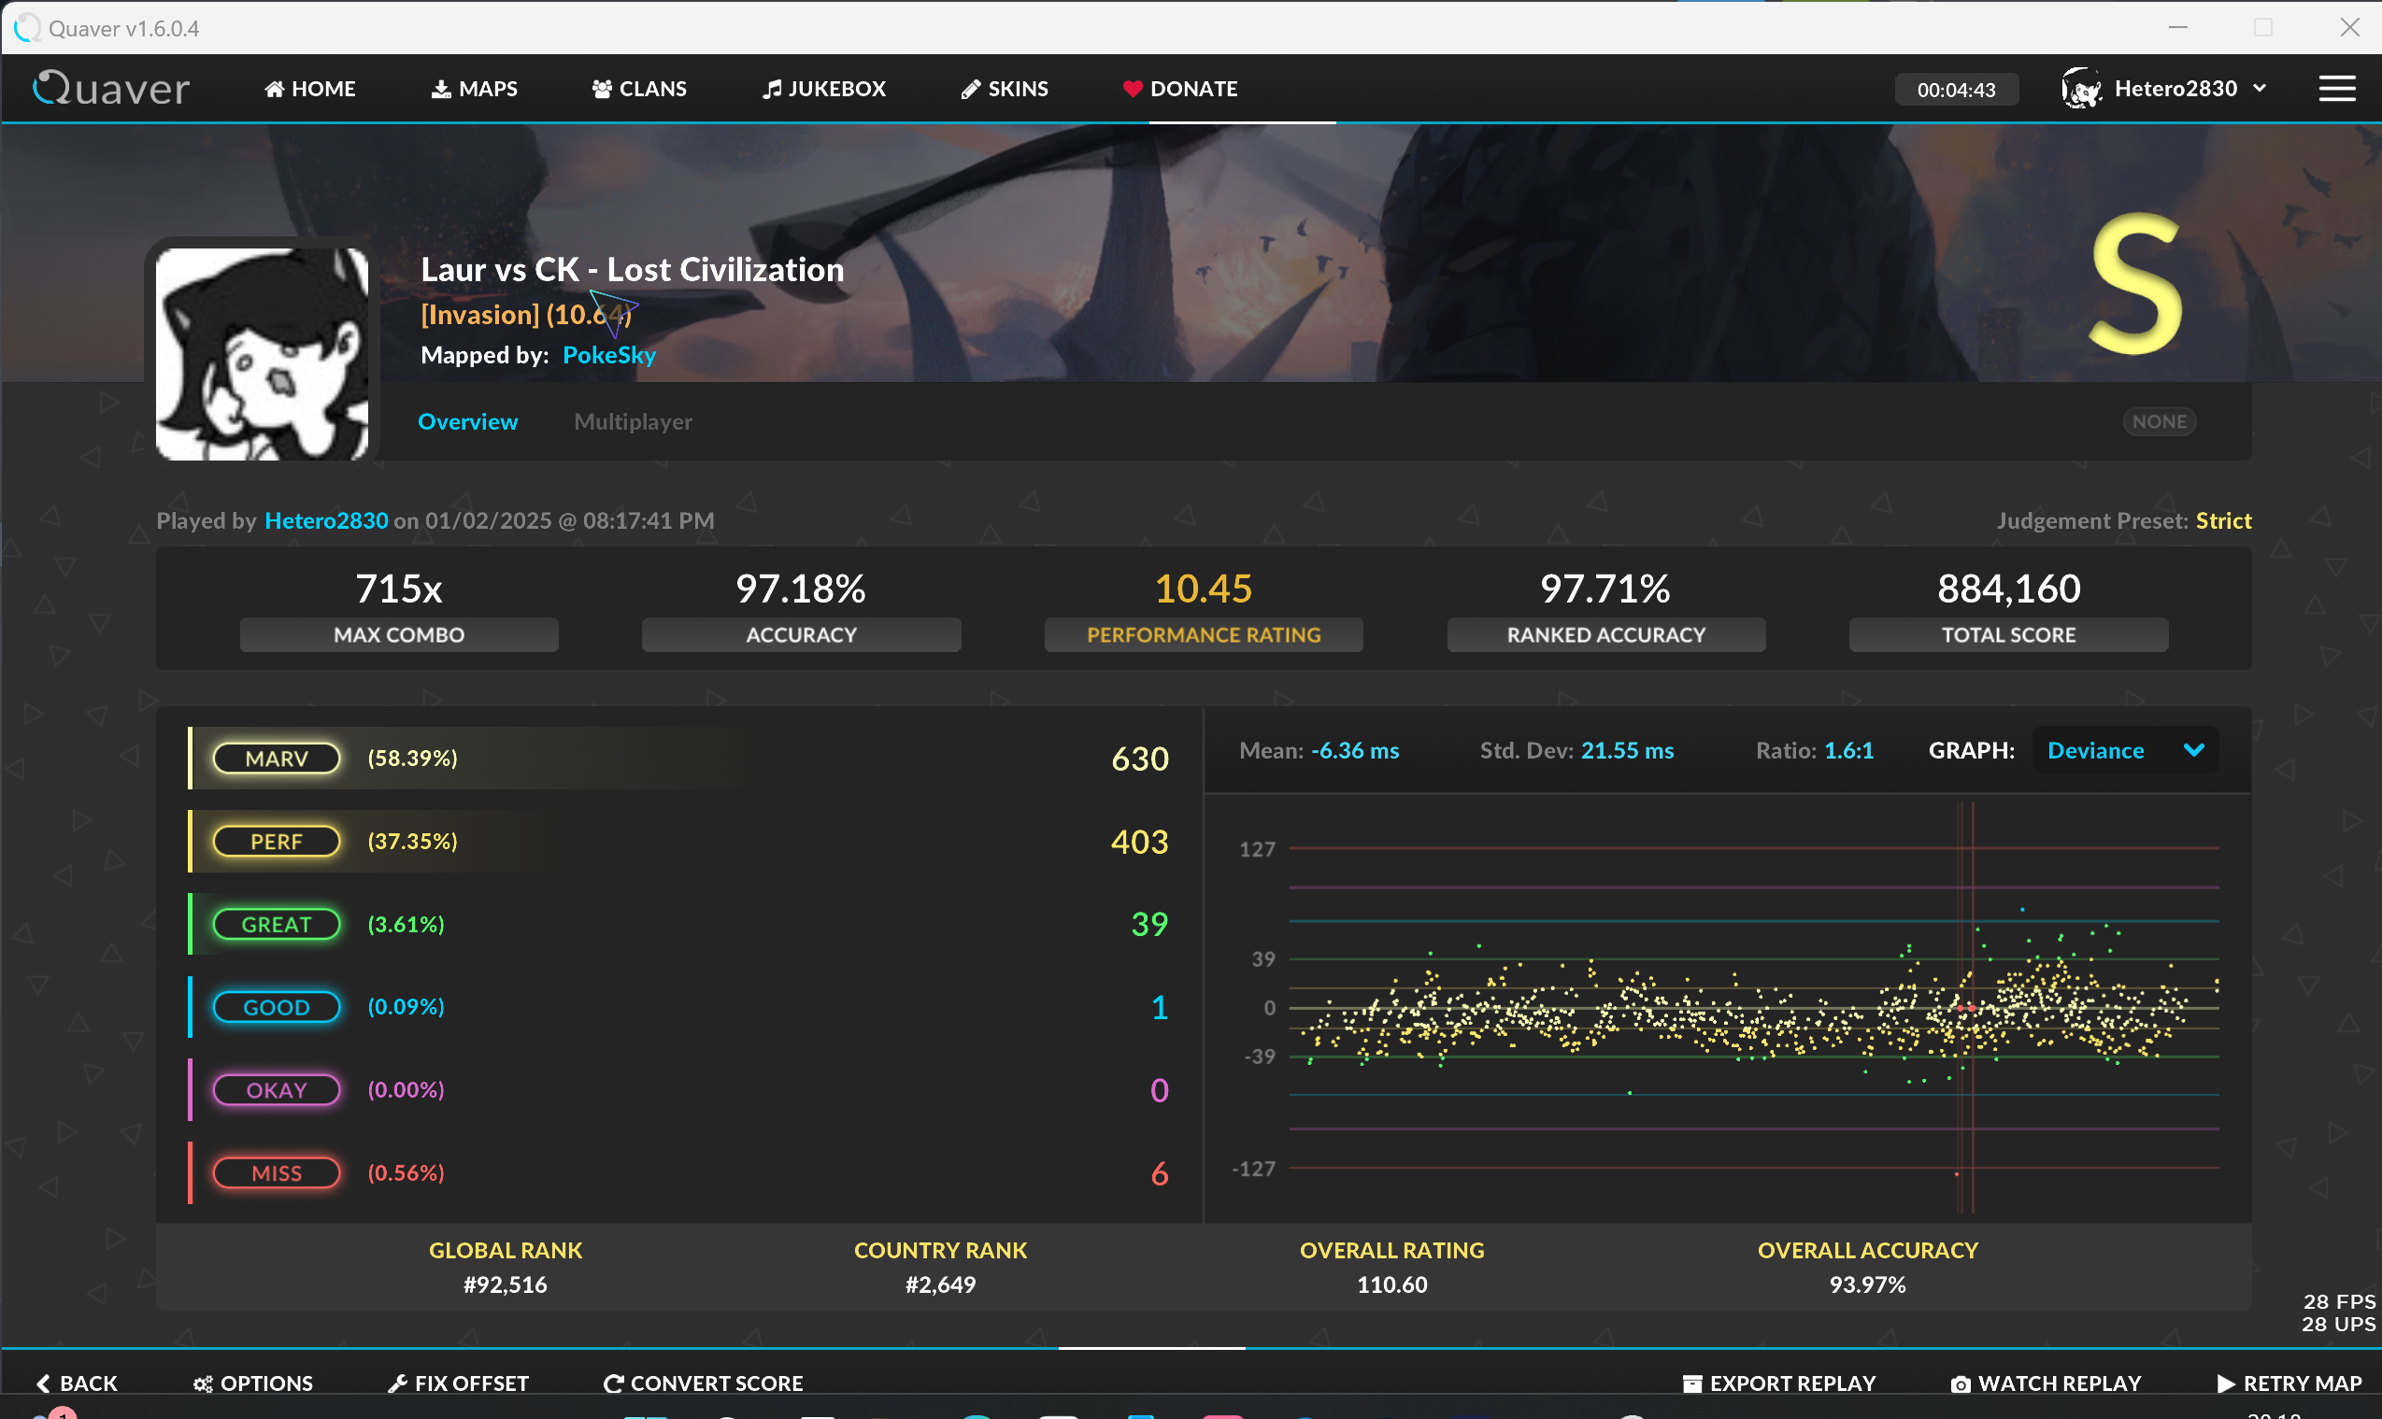Click the song title Lost Civilization
The image size is (2382, 1419).
[x=725, y=270]
